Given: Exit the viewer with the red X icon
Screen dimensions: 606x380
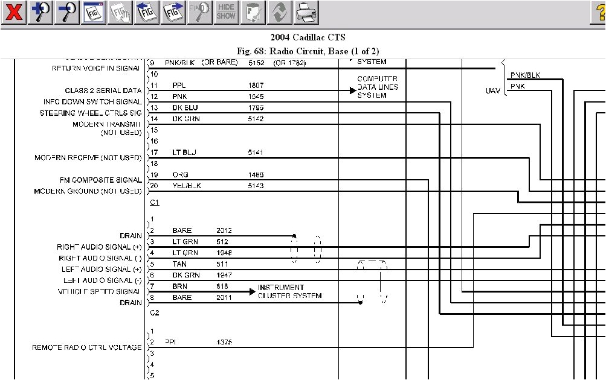Looking at the screenshot, I should [x=13, y=12].
